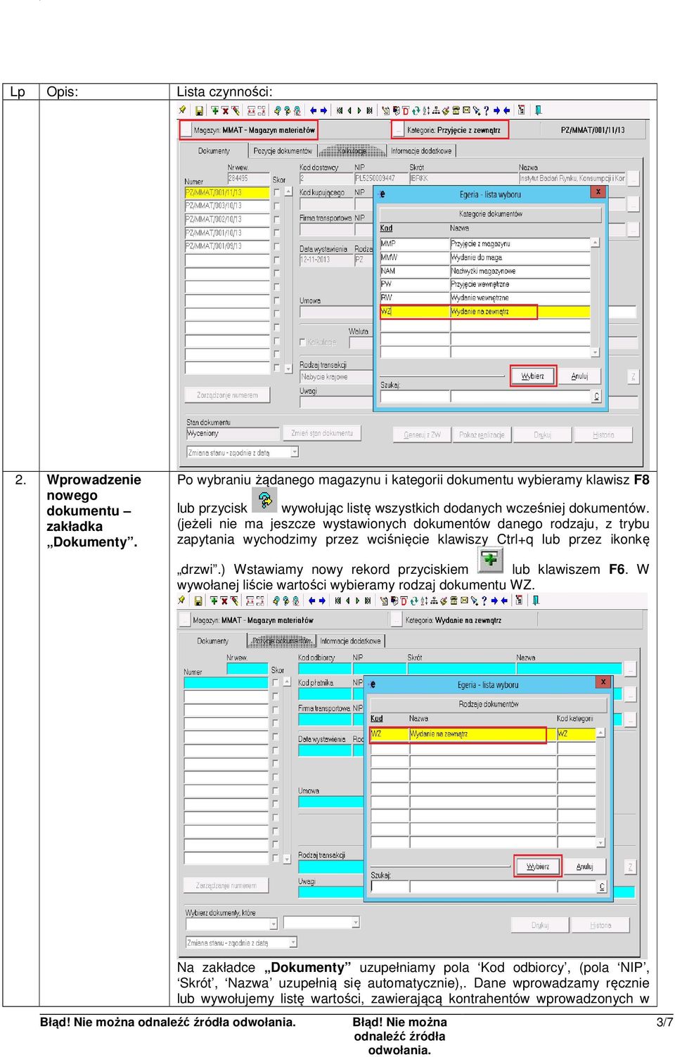This screenshot has width=675, height=1057.
Task: Click Wybierz in Kategorie dokumentów dialog
Action: pos(533,376)
